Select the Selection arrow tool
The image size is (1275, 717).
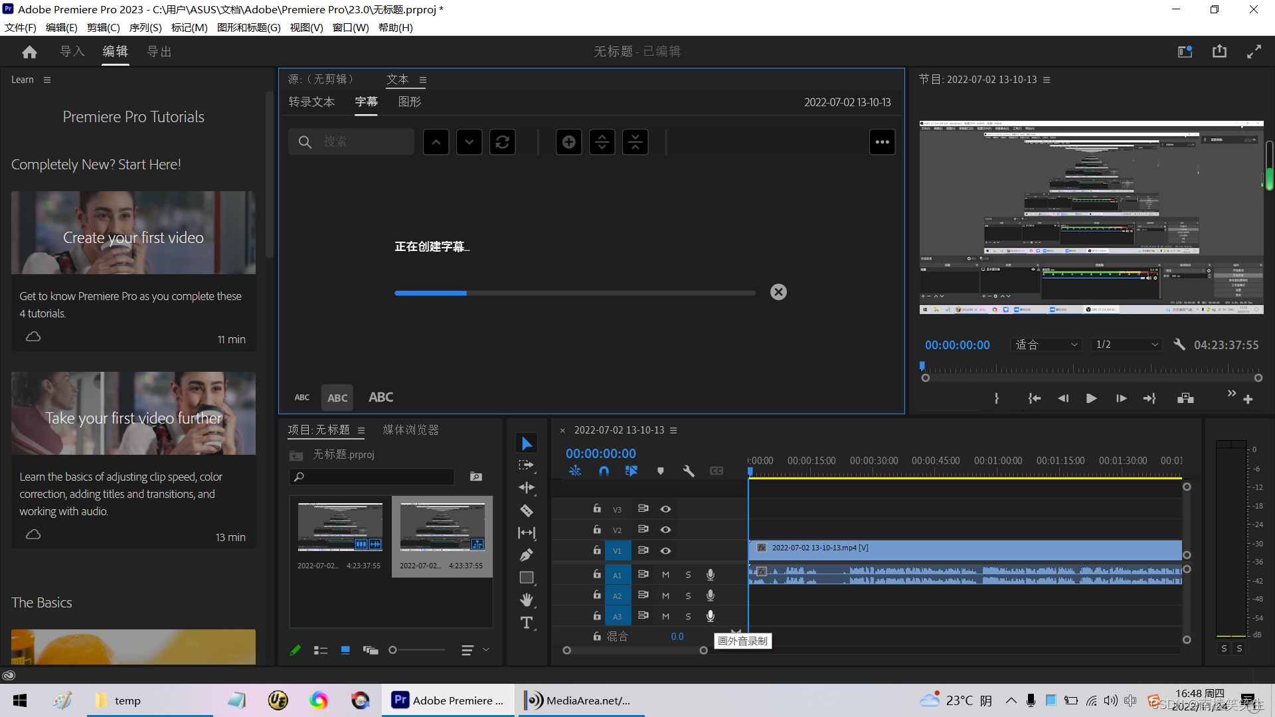click(x=527, y=443)
